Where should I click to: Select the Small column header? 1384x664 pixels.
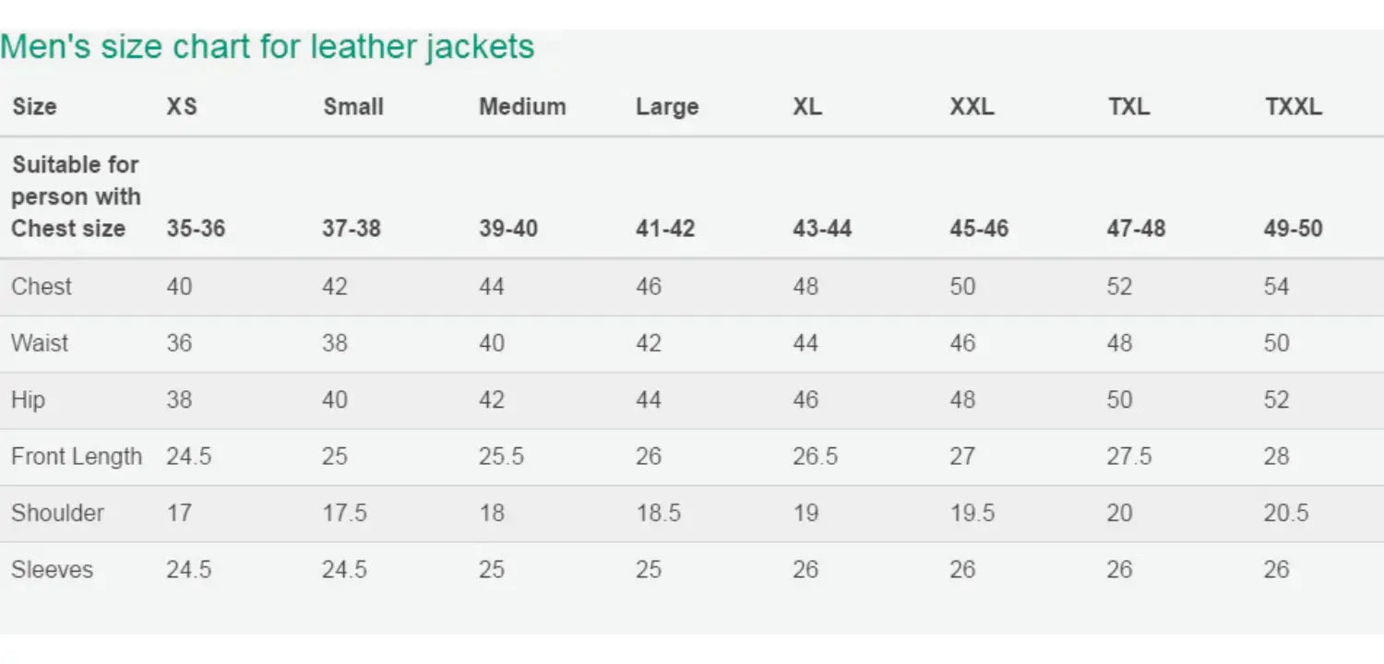(352, 107)
